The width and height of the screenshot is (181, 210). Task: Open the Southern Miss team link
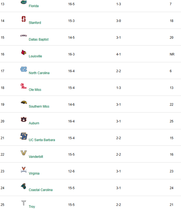39,106
